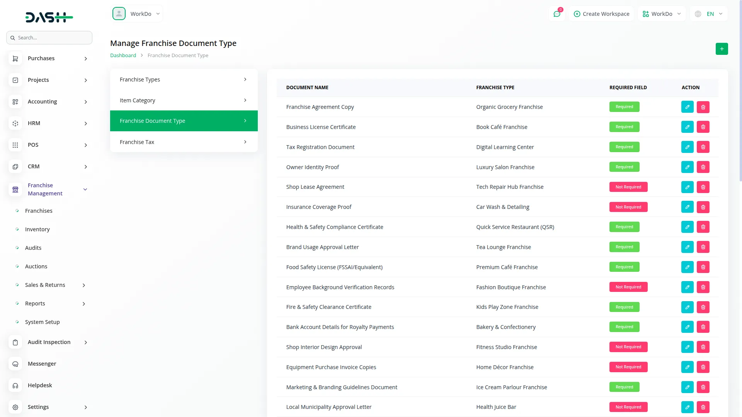Select the Franchise Tax menu item
Image resolution: width=742 pixels, height=417 pixels.
pyautogui.click(x=184, y=142)
